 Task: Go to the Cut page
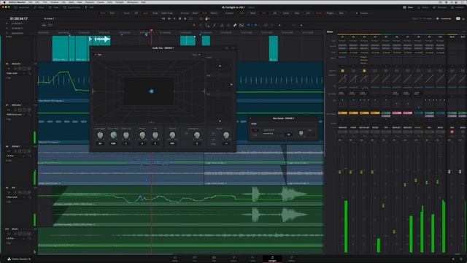point(195,259)
